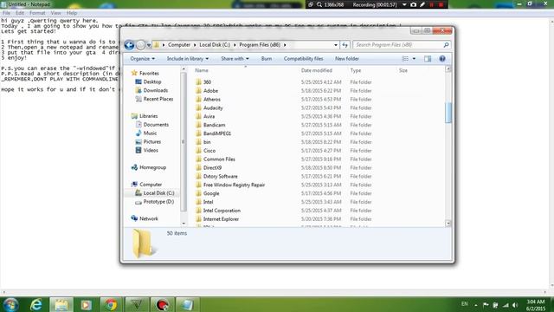The width and height of the screenshot is (554, 312).
Task: Click the recorder pencil draw icon
Action: coord(422,4)
